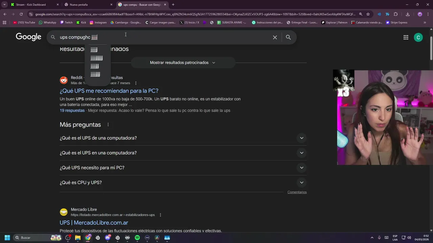Expand Mostrar resultados patrocinados

point(183,62)
